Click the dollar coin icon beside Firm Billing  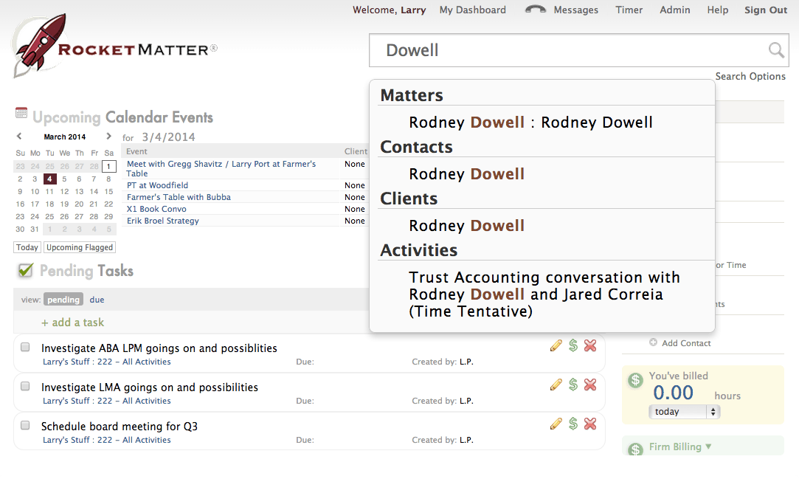(x=635, y=449)
